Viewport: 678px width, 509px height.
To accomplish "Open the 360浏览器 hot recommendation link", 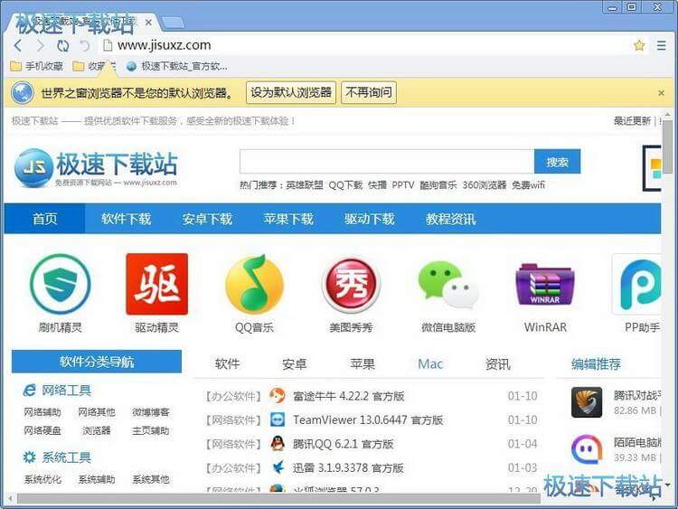I will click(485, 185).
